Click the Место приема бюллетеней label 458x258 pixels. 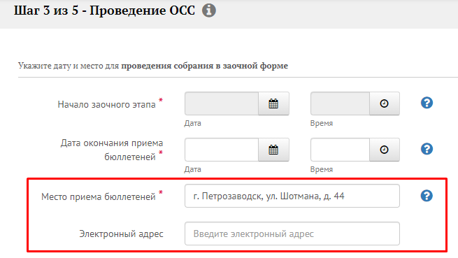(99, 196)
